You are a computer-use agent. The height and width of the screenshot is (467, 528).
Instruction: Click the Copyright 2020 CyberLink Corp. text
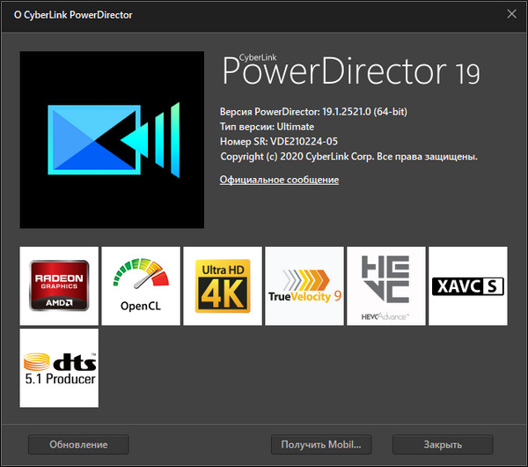(348, 157)
